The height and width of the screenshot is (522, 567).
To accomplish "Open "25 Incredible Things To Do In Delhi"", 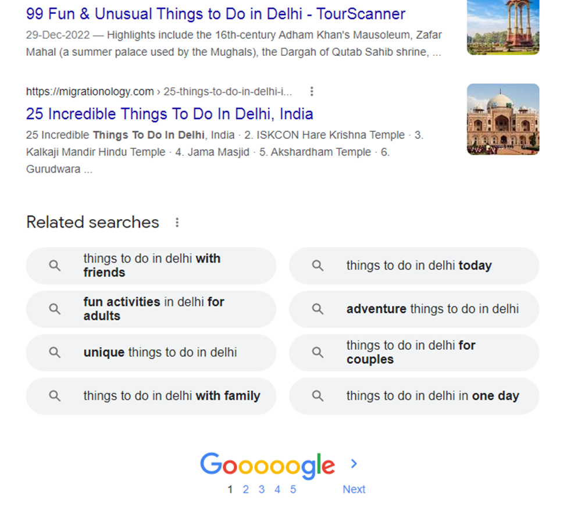I will click(x=170, y=114).
